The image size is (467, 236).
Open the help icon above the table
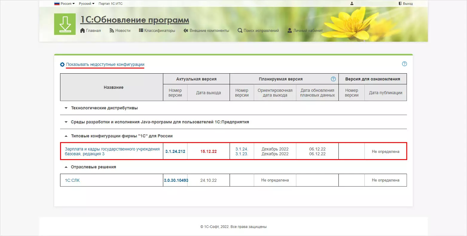coord(405,64)
